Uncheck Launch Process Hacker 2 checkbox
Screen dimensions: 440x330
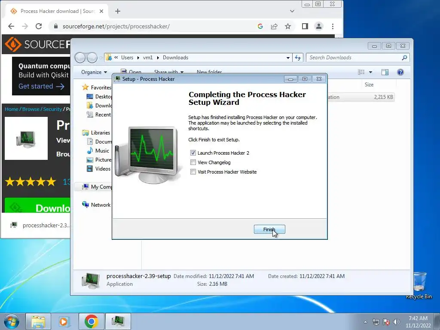pyautogui.click(x=193, y=153)
